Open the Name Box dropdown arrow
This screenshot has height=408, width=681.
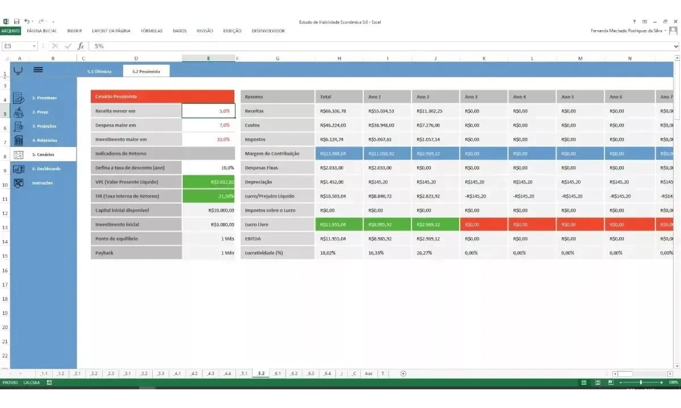(34, 46)
